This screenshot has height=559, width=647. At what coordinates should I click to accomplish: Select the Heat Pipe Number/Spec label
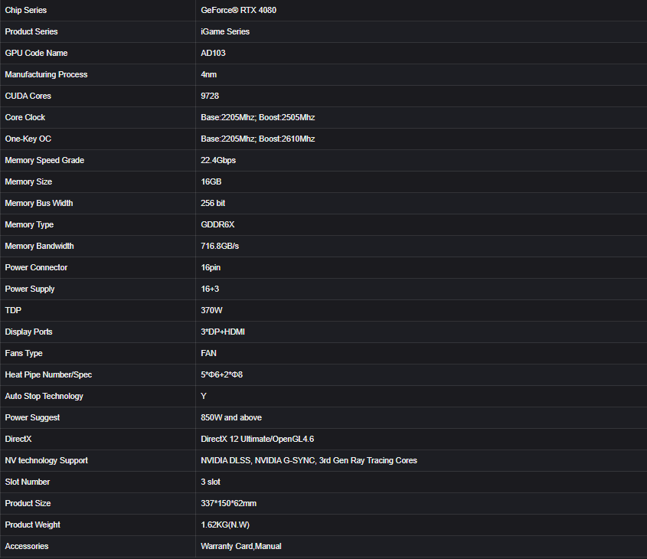tap(48, 375)
